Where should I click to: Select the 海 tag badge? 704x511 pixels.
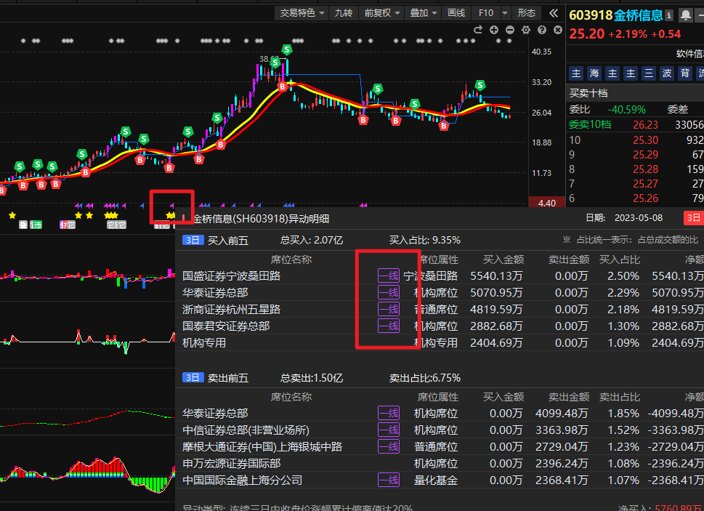coord(594,73)
